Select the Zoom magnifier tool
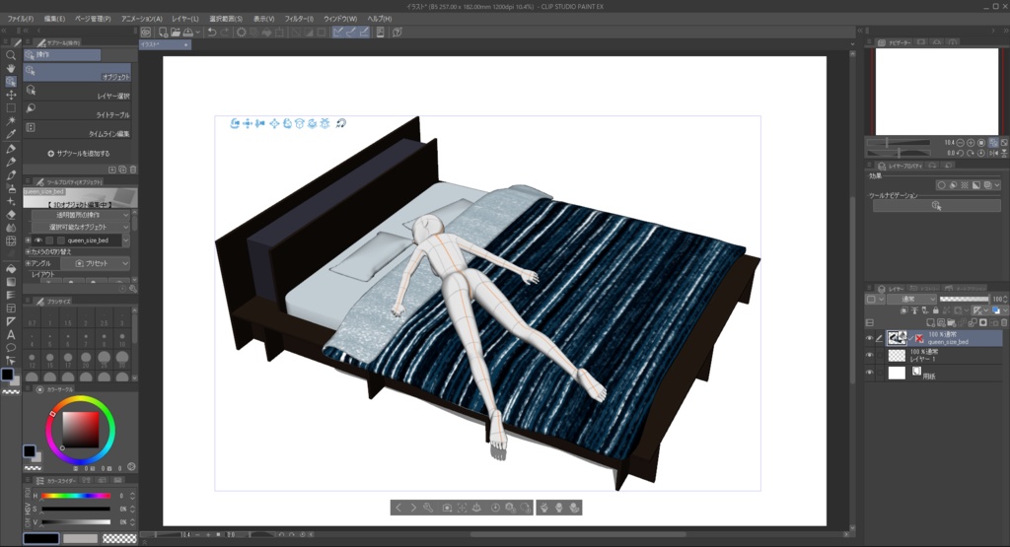Image resolution: width=1010 pixels, height=547 pixels. pyautogui.click(x=11, y=55)
